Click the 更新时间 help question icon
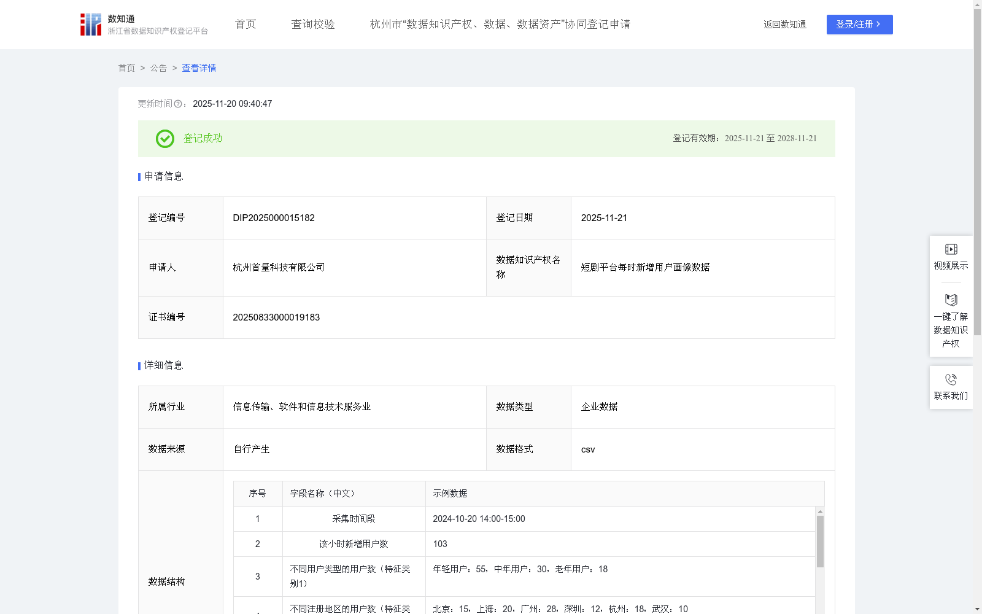This screenshot has height=614, width=982. 178,104
